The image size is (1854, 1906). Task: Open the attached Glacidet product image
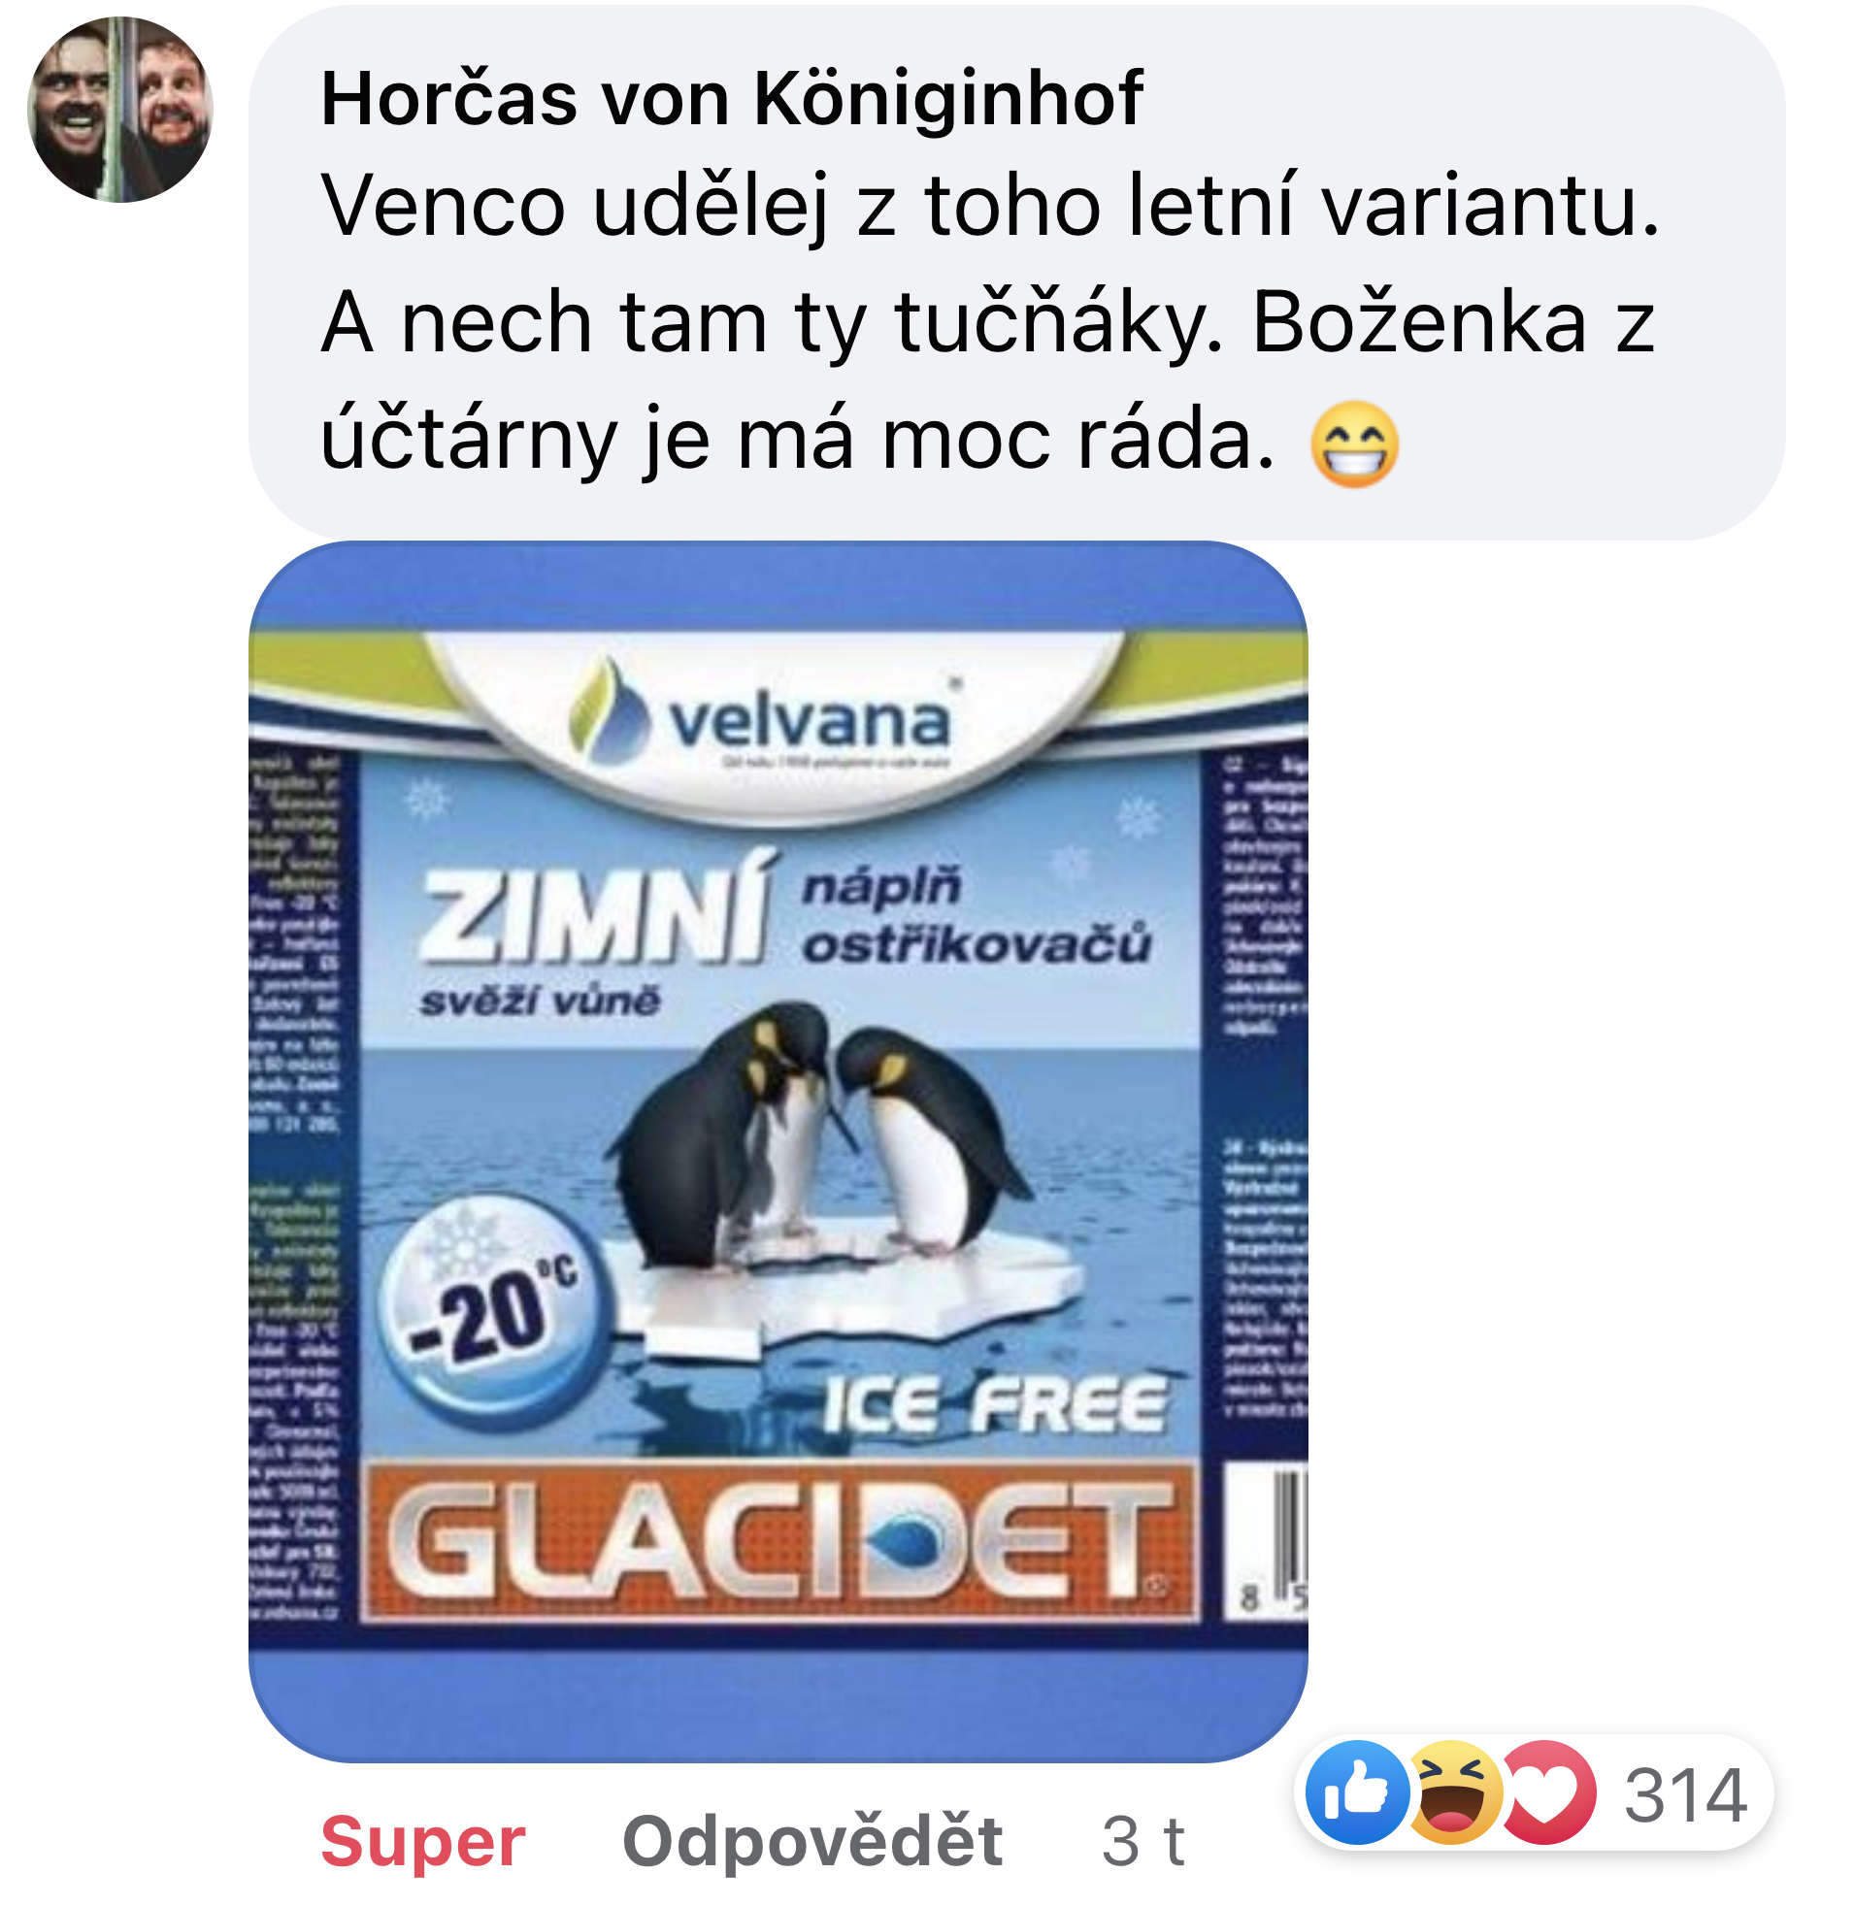point(778,1151)
